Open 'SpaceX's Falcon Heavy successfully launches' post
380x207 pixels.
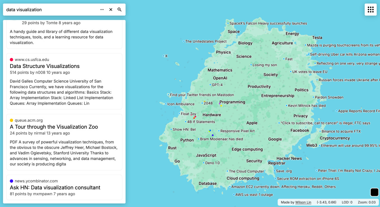[268, 23]
